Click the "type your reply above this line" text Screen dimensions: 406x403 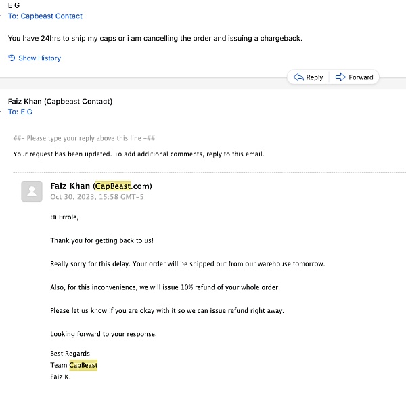tap(85, 138)
